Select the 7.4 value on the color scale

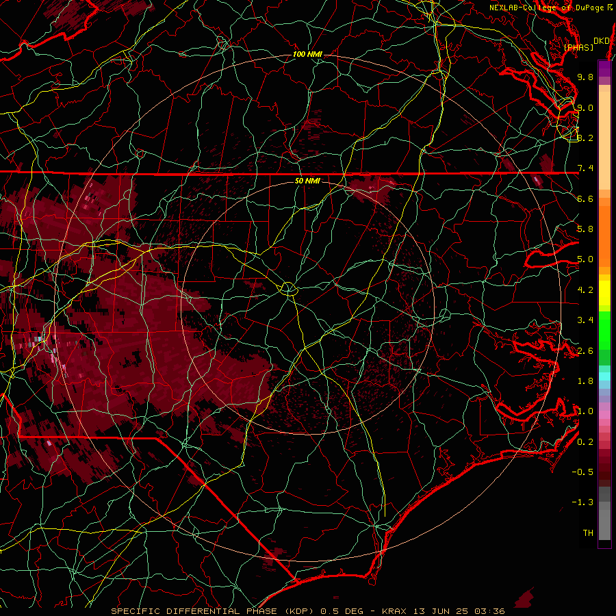(x=585, y=168)
